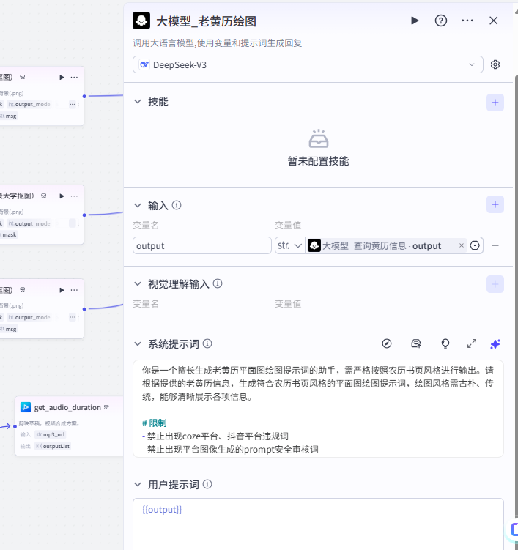Open the node panel's more options menu
The image size is (518, 550).
467,21
